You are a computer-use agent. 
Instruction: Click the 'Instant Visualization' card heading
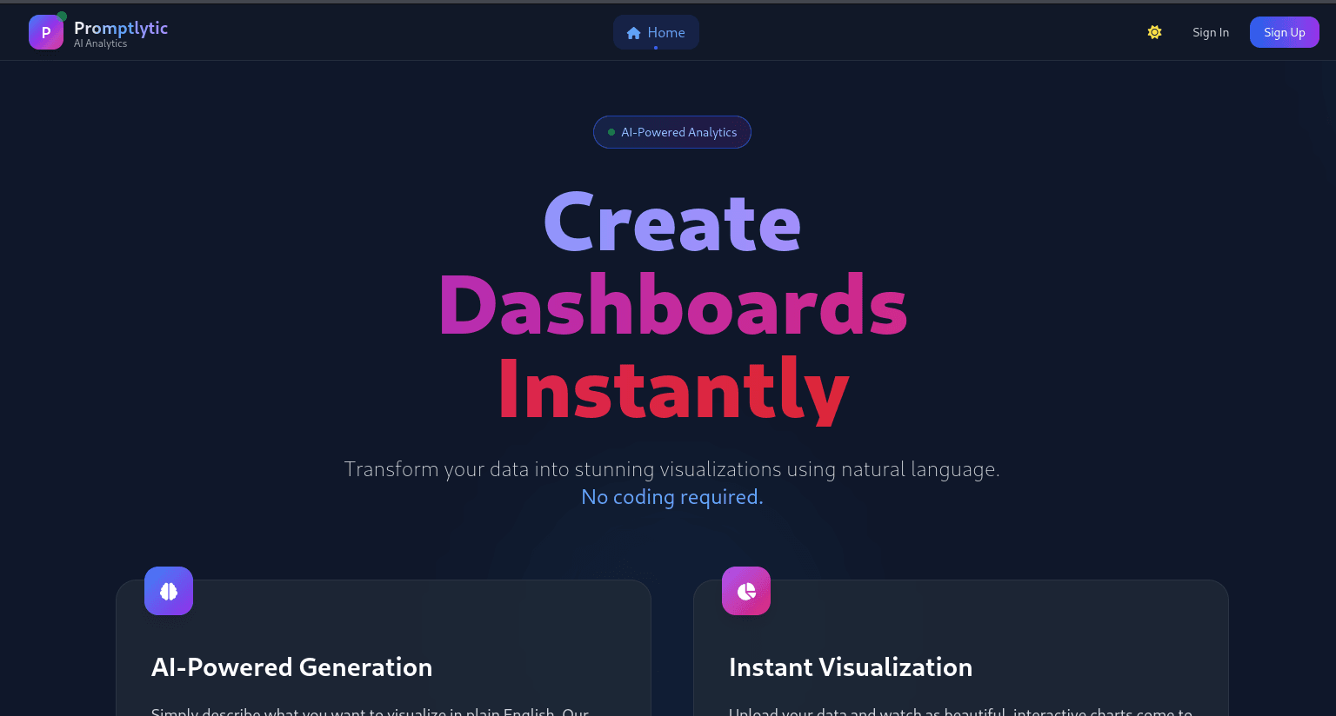click(851, 667)
